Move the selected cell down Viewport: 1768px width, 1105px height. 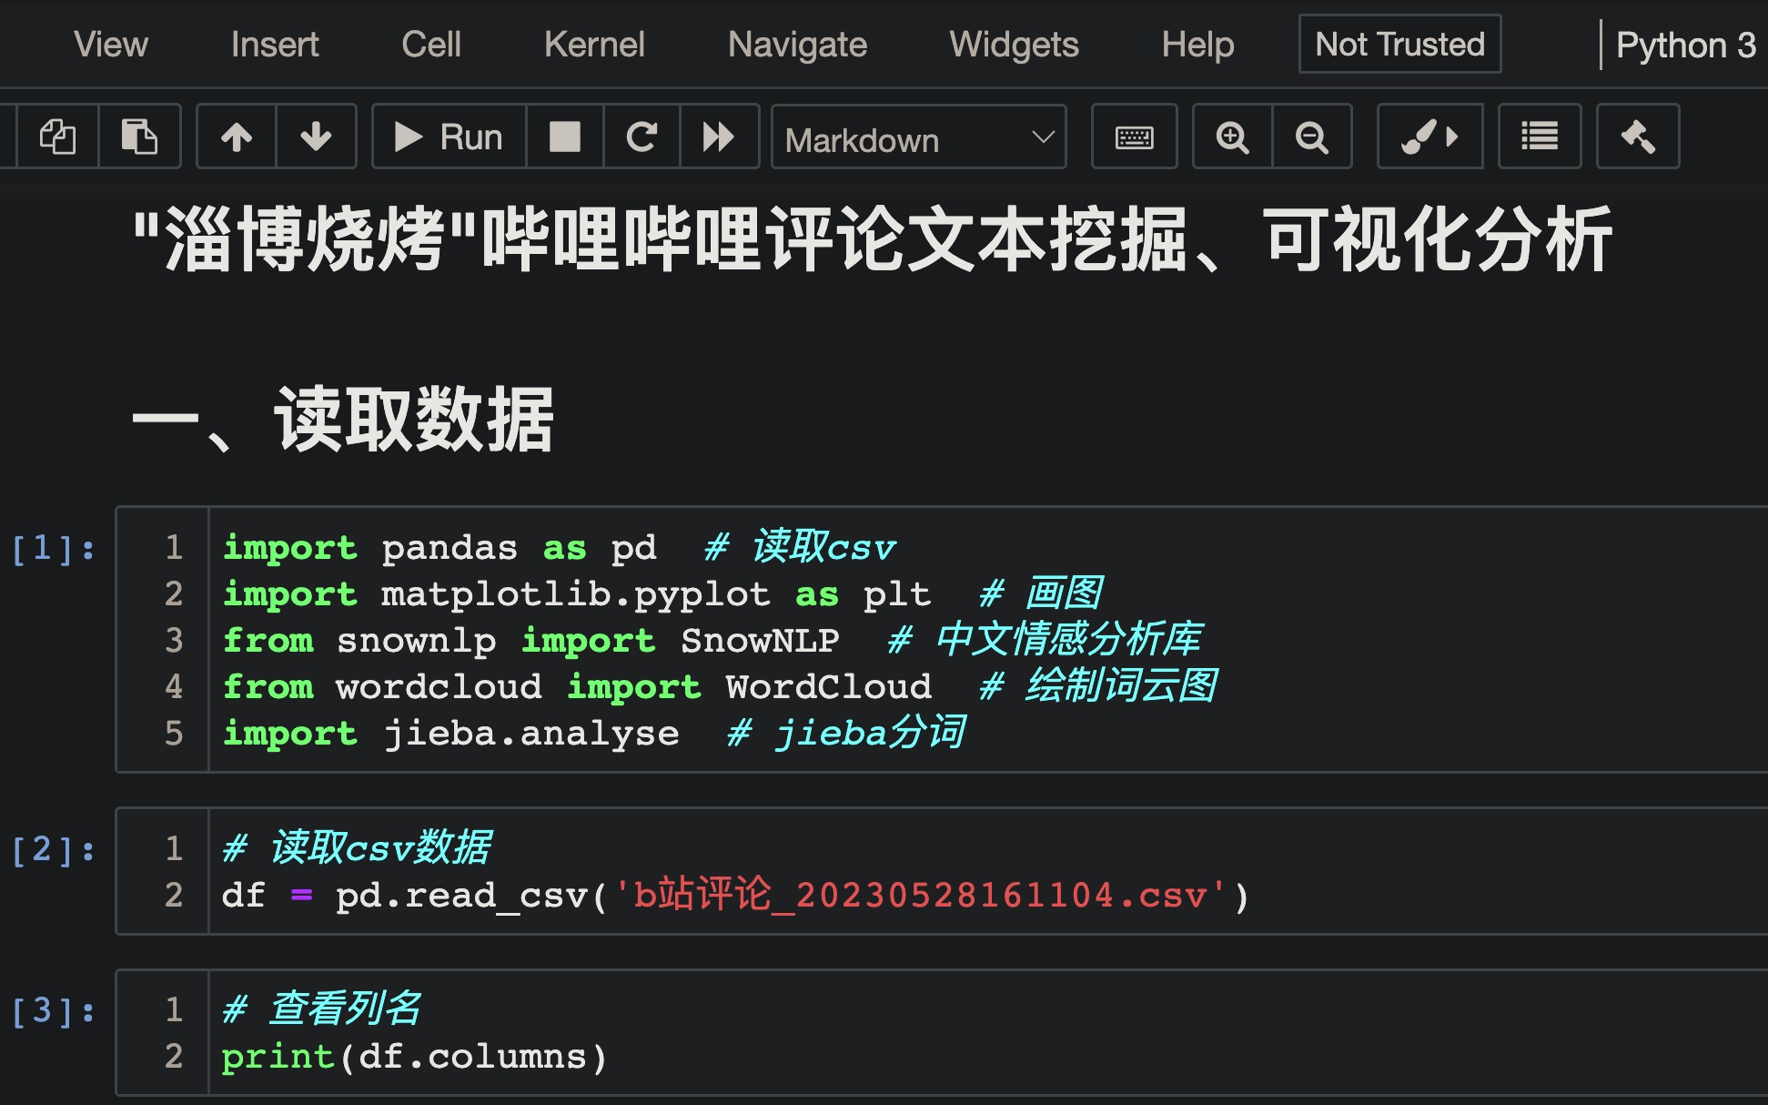point(316,137)
